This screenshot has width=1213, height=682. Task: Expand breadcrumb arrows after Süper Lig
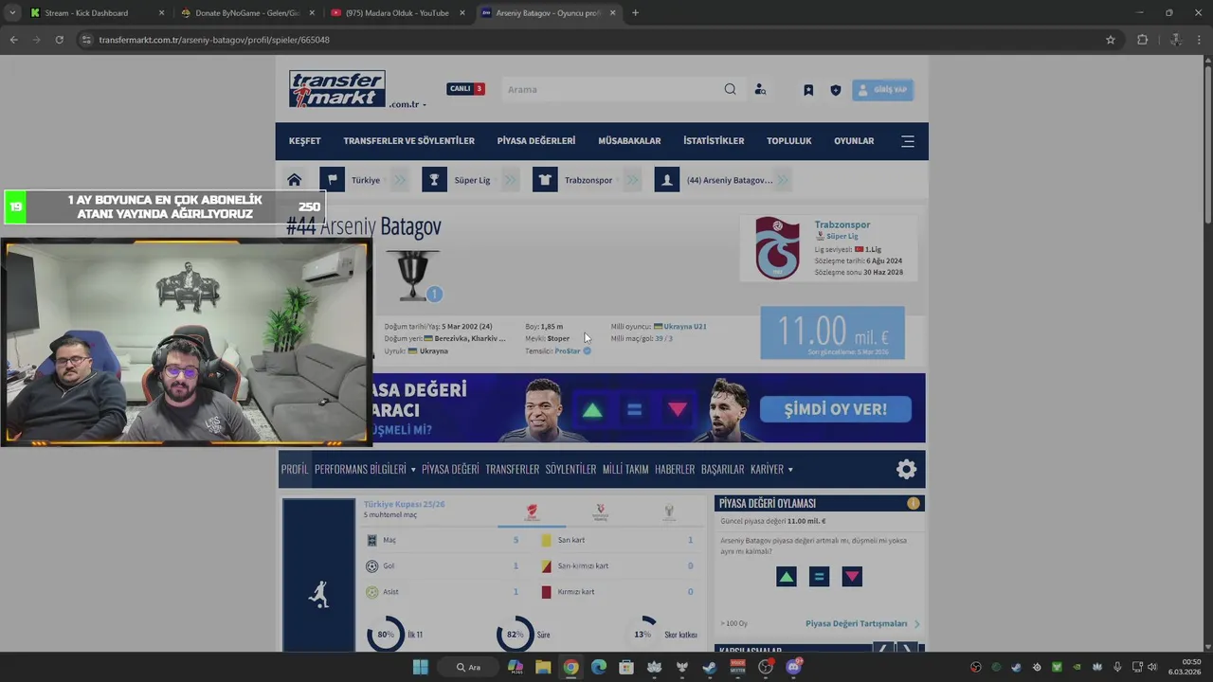[511, 180]
